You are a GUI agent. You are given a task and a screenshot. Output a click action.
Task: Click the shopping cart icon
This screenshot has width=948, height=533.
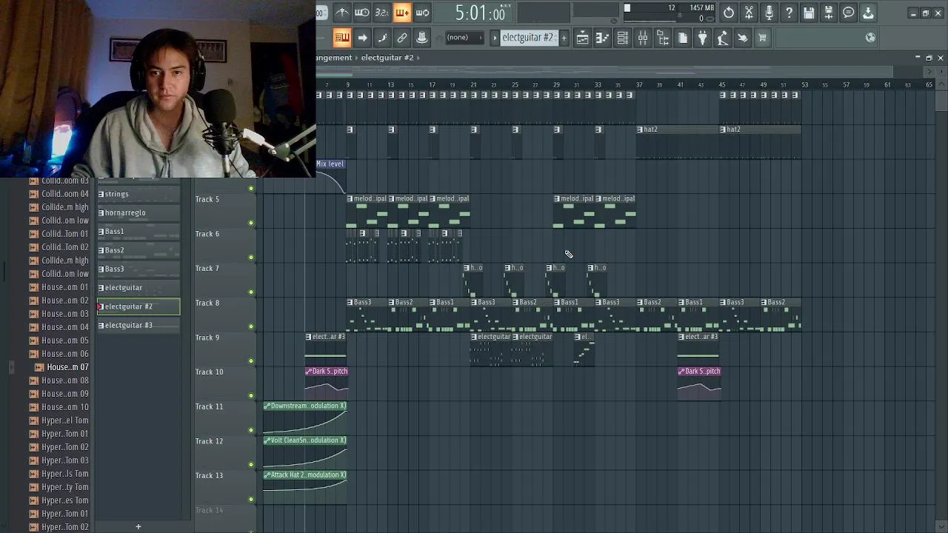tap(762, 38)
